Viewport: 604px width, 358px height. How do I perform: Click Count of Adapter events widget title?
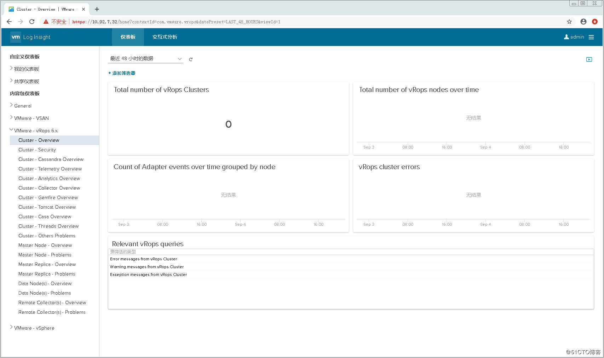tap(194, 167)
